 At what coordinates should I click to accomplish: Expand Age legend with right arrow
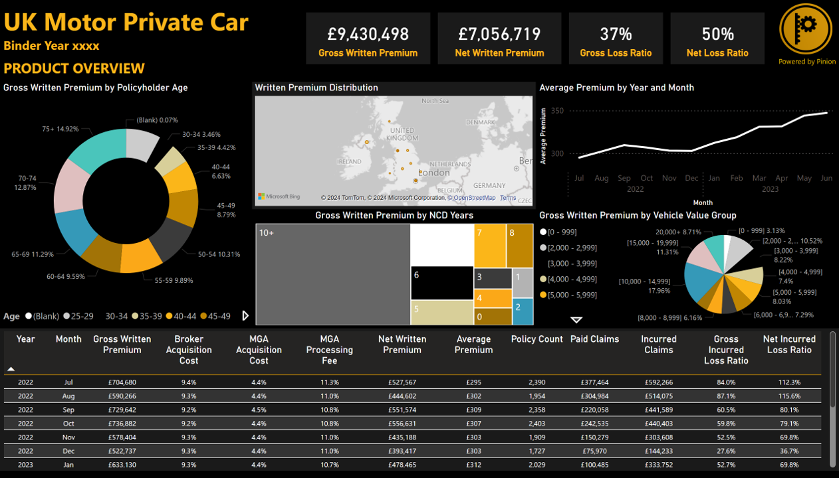tap(245, 316)
